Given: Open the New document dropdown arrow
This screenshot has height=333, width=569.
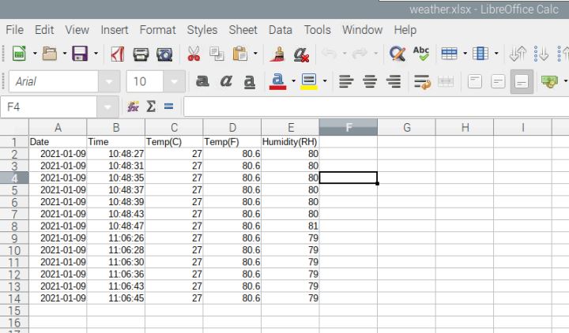Looking at the screenshot, I should (35, 54).
